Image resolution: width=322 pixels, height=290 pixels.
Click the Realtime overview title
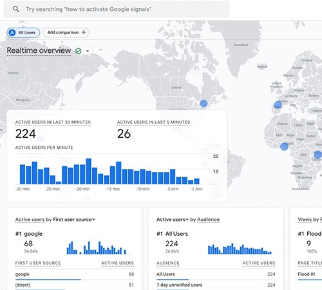(39, 50)
